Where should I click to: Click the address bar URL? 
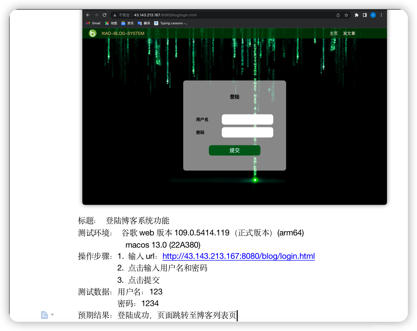coord(165,15)
